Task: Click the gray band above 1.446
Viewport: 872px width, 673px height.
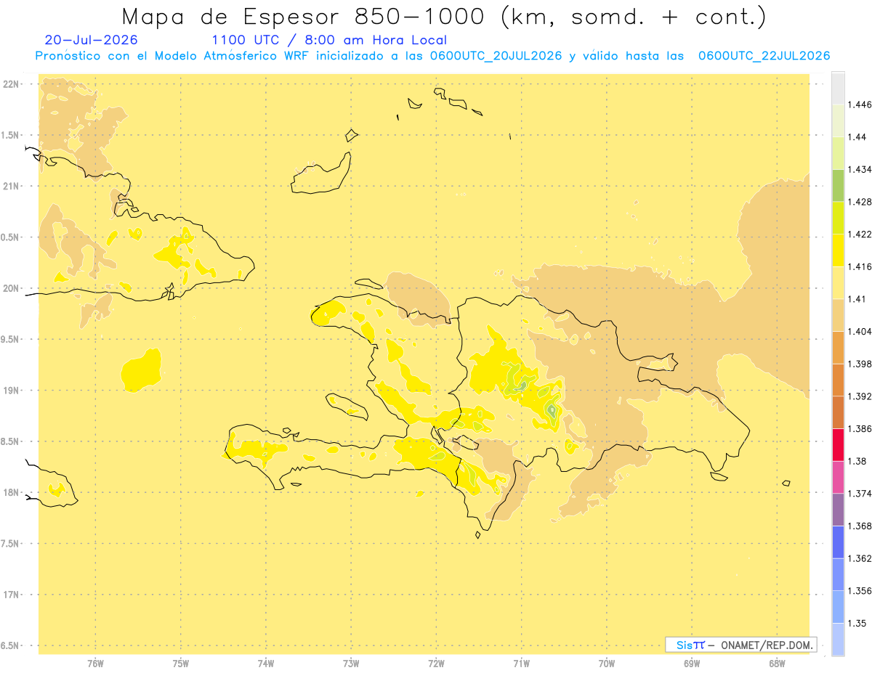Action: coord(838,88)
